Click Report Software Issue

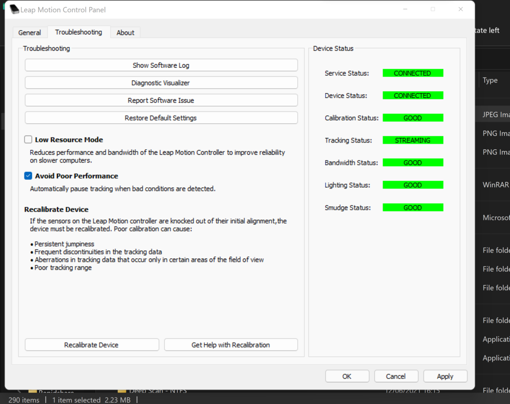[161, 100]
